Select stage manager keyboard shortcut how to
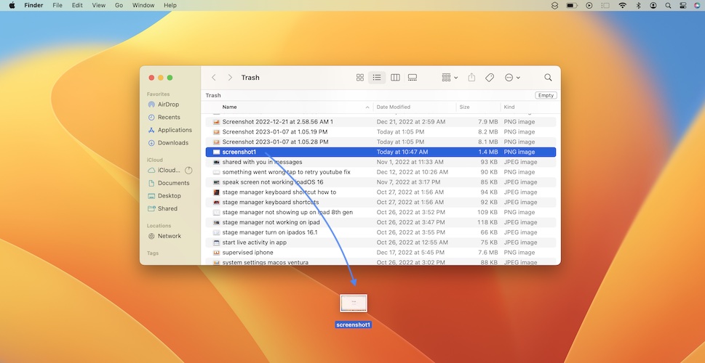The image size is (705, 363). click(x=381, y=192)
